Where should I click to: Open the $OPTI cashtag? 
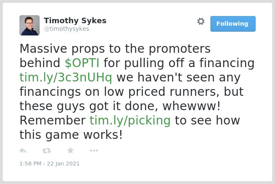pos(82,63)
